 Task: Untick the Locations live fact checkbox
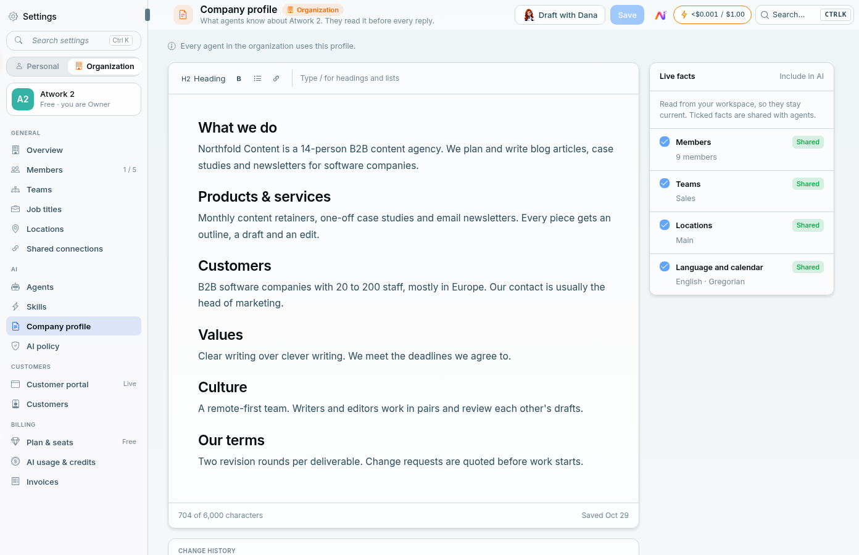tap(665, 225)
